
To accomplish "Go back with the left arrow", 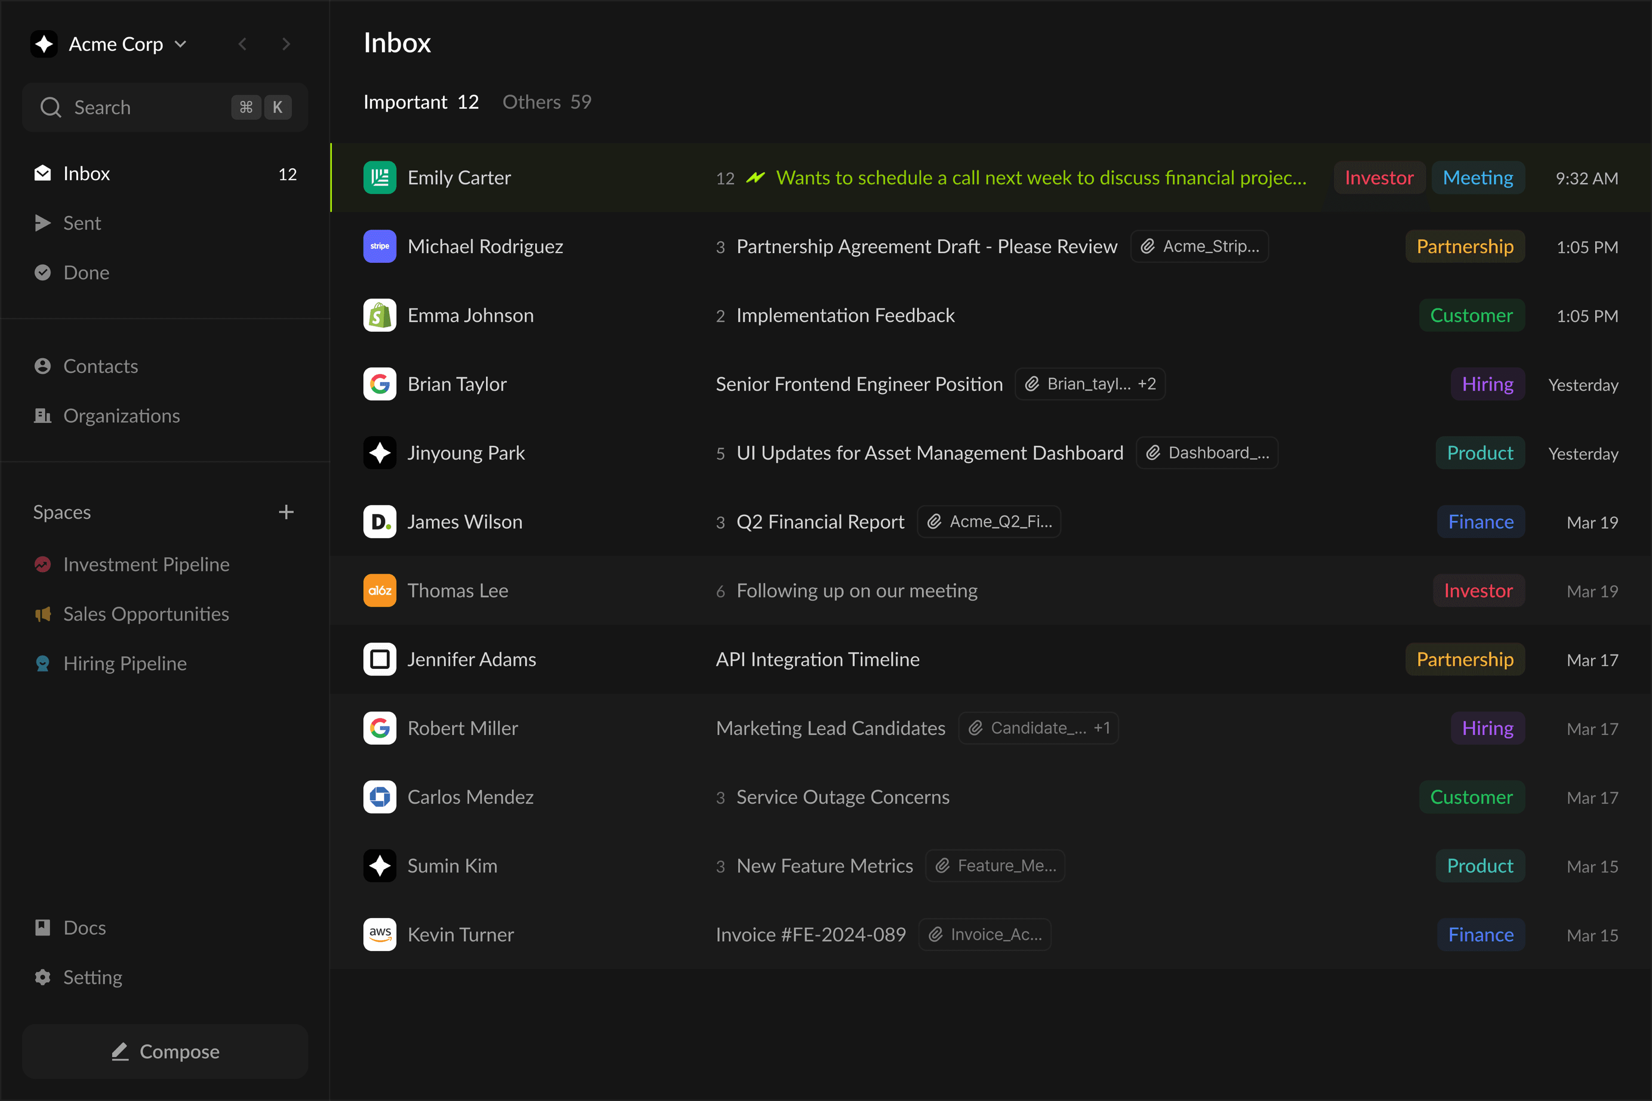I will coord(242,44).
